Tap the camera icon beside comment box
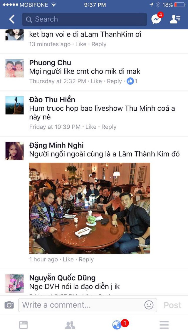 [9, 305]
